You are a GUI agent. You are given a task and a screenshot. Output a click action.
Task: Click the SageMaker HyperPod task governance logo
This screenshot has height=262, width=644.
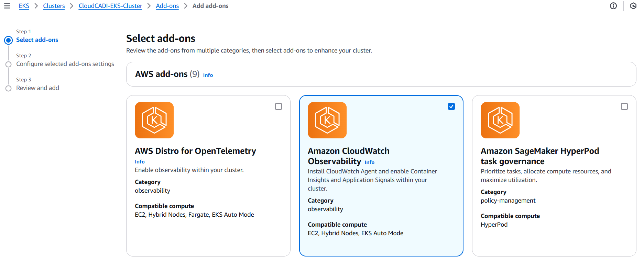tap(500, 120)
